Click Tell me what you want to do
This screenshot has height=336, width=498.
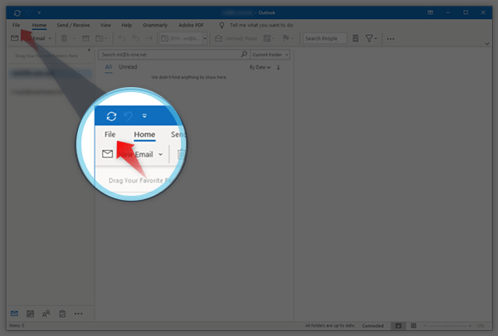261,25
